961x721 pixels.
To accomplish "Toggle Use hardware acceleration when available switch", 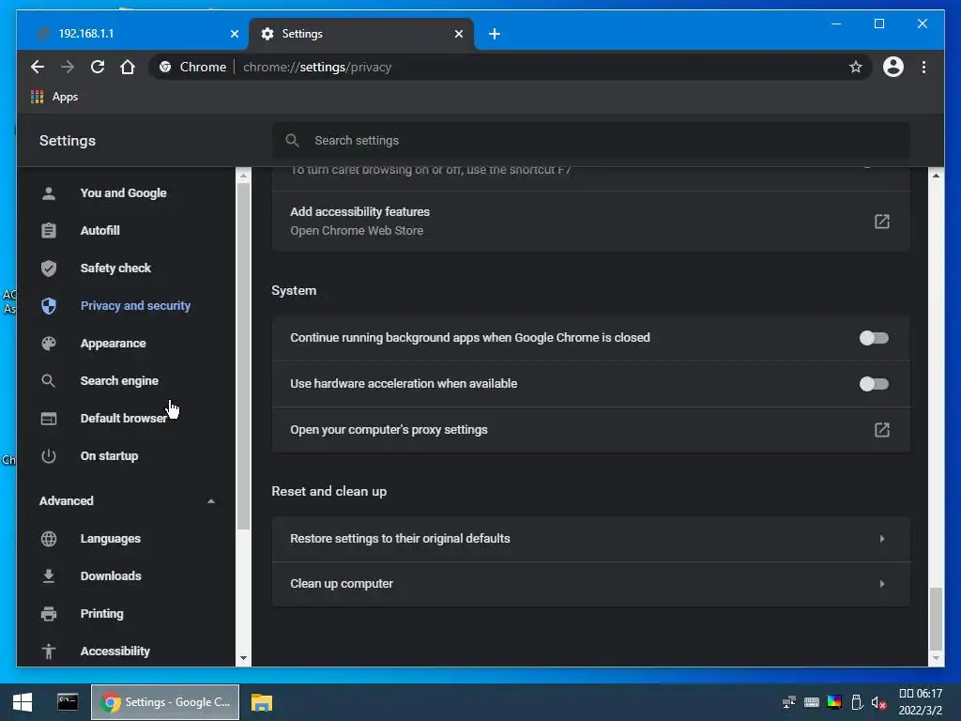I will click(x=874, y=384).
